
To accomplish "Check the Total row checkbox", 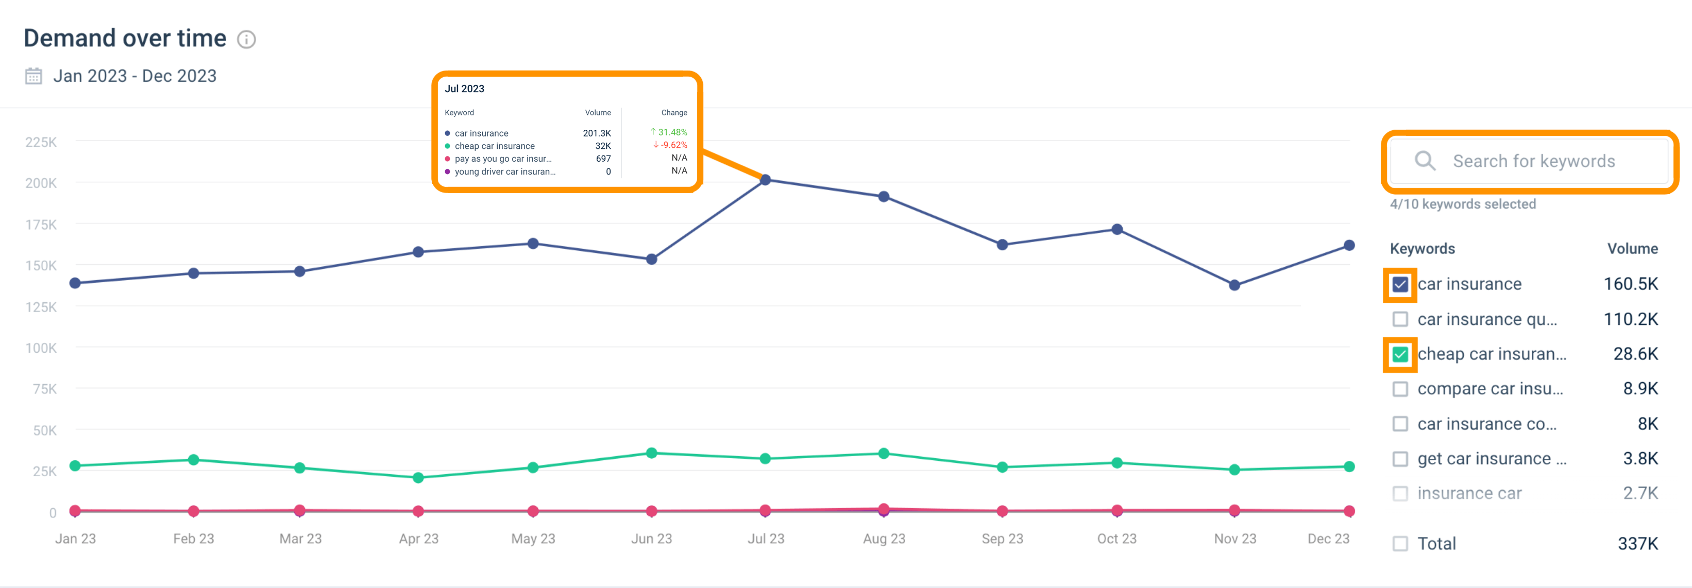I will [x=1400, y=543].
